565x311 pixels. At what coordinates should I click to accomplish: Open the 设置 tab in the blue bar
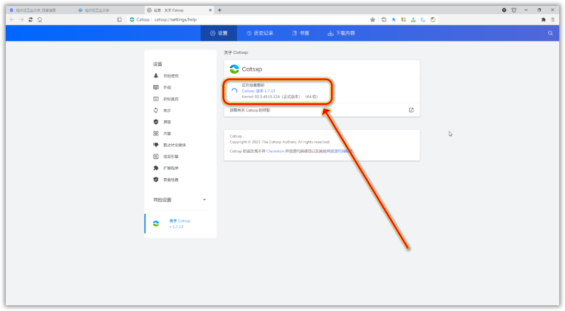click(x=219, y=33)
